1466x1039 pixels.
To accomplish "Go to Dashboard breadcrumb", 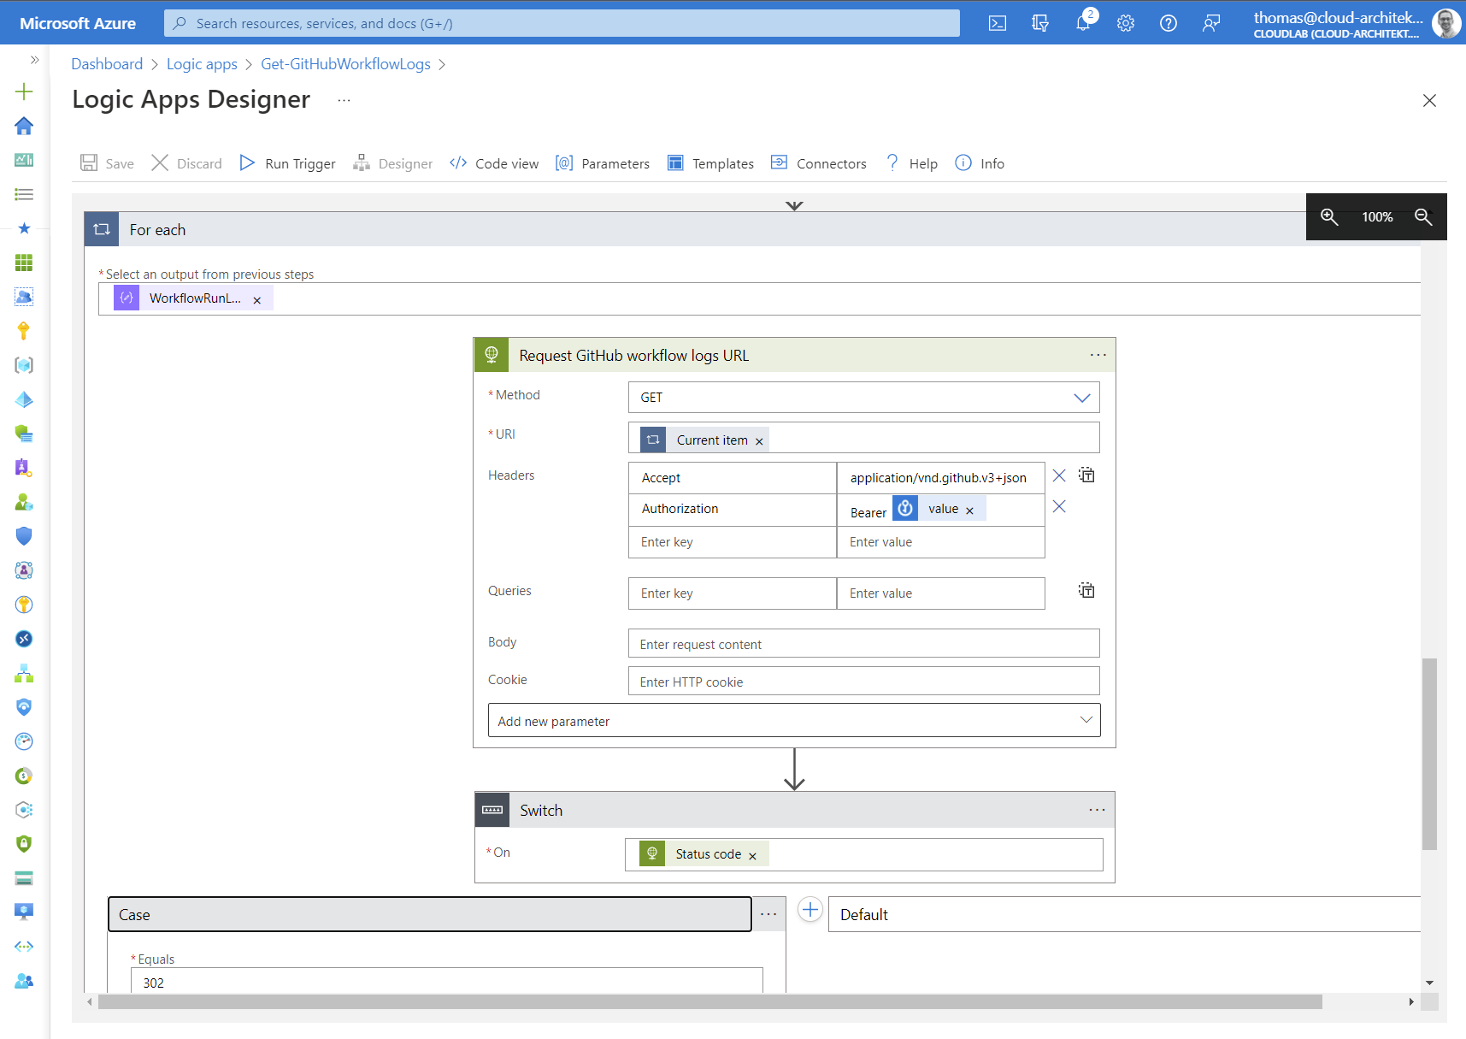I will (x=107, y=64).
